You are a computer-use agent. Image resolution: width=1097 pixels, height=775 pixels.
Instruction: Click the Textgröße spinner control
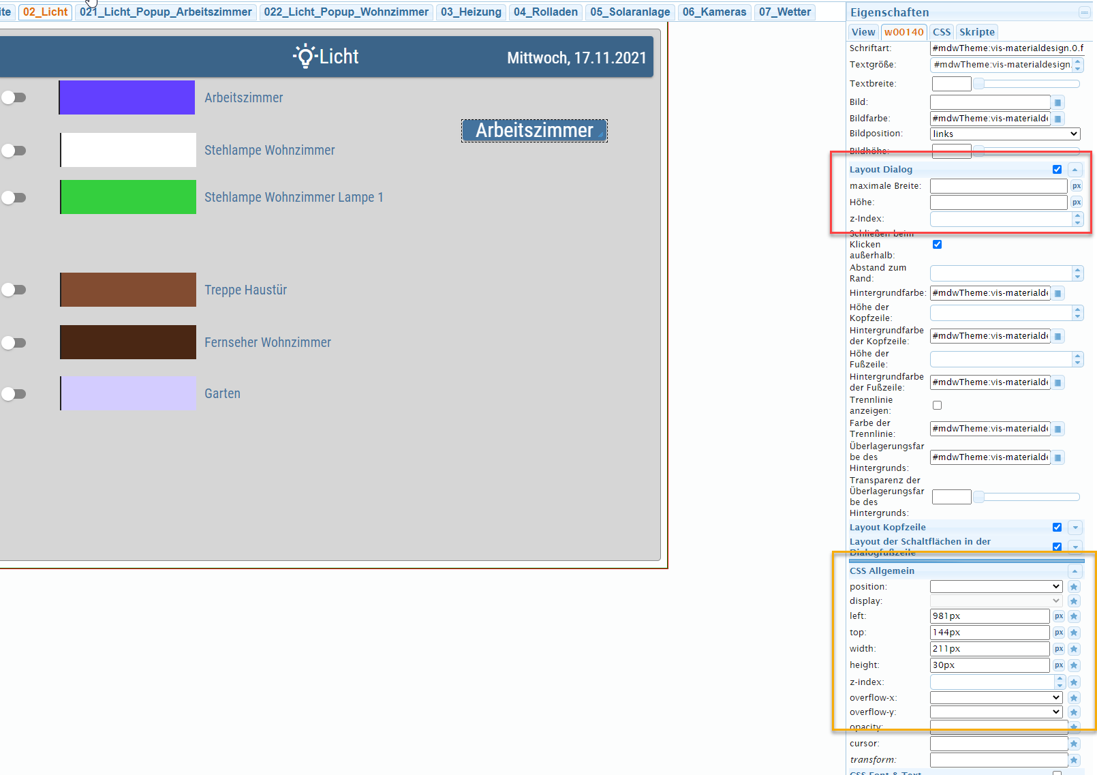point(1077,65)
